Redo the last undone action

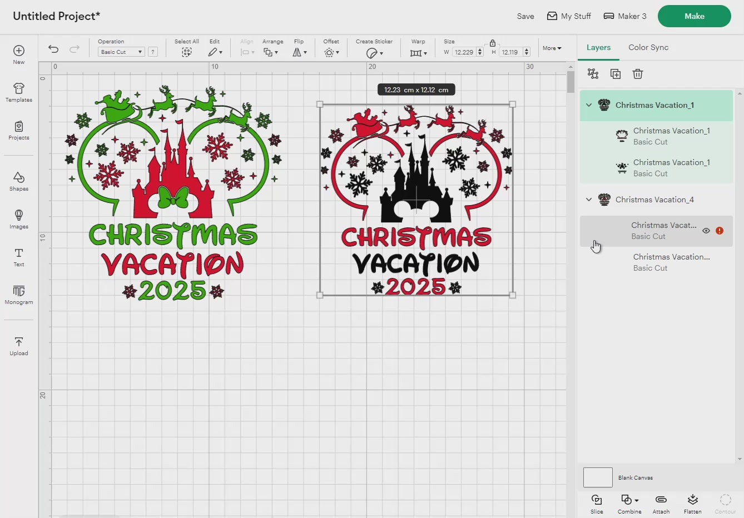coord(74,49)
